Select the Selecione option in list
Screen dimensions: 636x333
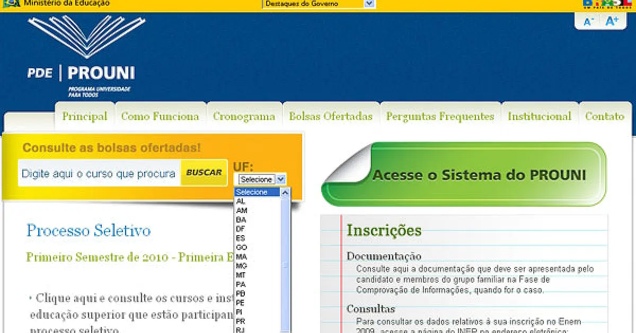point(258,192)
